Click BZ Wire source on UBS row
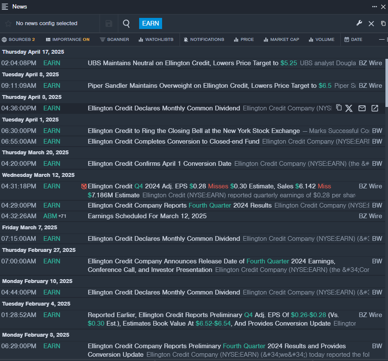The width and height of the screenshot is (388, 361). tap(371, 63)
